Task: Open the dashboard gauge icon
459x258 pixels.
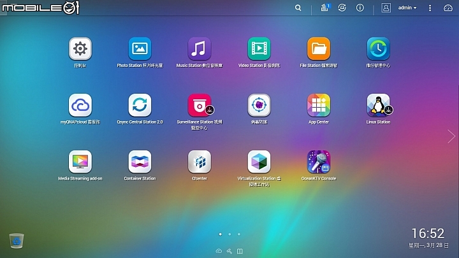Action: [448, 8]
